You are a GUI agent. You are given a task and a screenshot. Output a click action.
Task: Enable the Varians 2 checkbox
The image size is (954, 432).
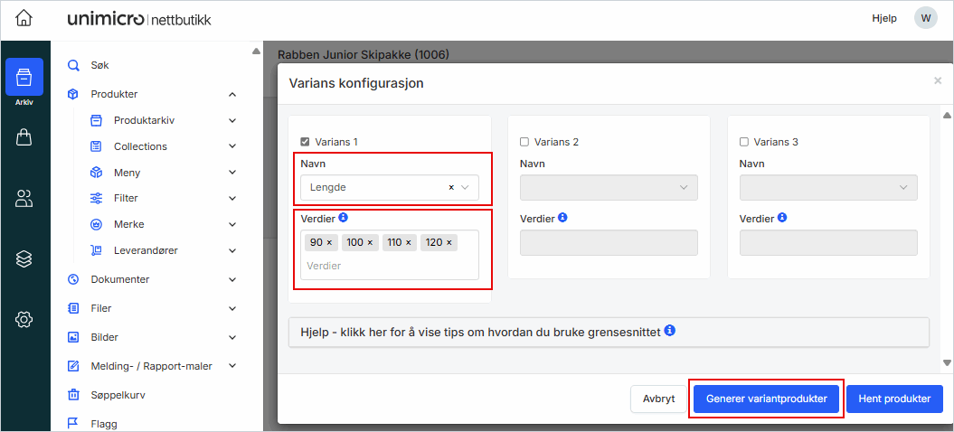[524, 142]
